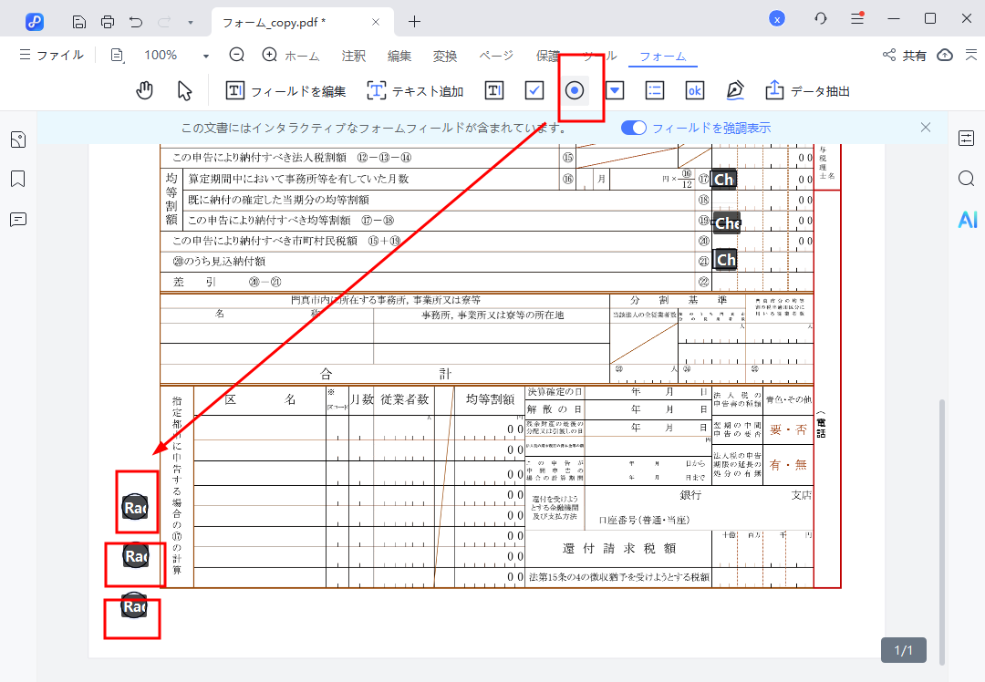Toggle フィールドを強調表示 switch off

click(x=633, y=128)
